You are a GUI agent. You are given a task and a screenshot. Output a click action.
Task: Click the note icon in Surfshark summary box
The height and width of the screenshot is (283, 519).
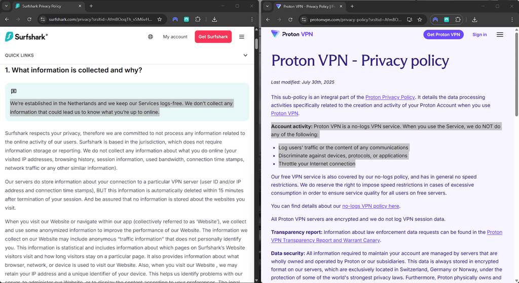tap(14, 91)
